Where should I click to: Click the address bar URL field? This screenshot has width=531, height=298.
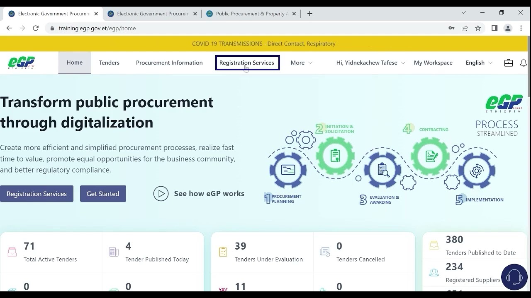click(249, 28)
